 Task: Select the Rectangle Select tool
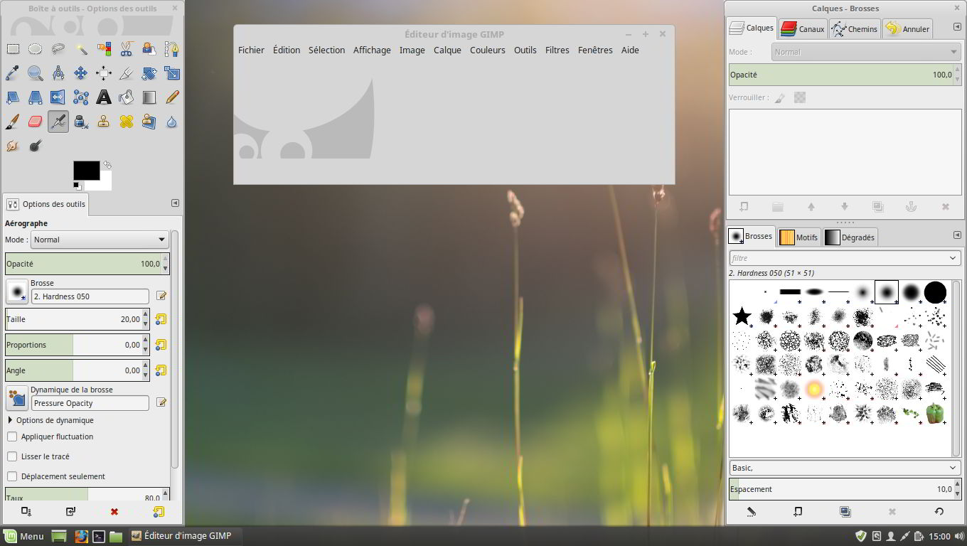[x=13, y=49]
